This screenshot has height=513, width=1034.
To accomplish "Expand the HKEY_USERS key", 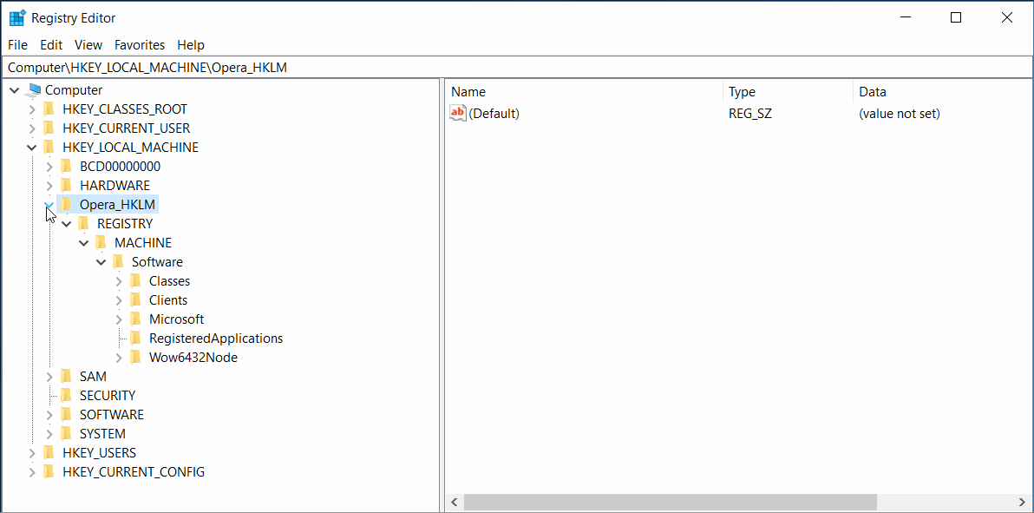I will [32, 454].
